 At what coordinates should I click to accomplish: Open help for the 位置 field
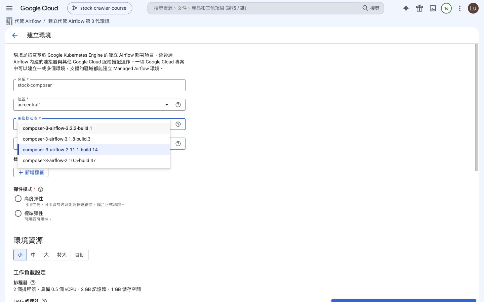point(178,105)
